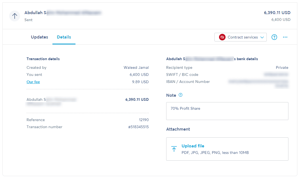The width and height of the screenshot is (299, 178).
Task: Click the transaction number #518345515
Action: pos(139,127)
